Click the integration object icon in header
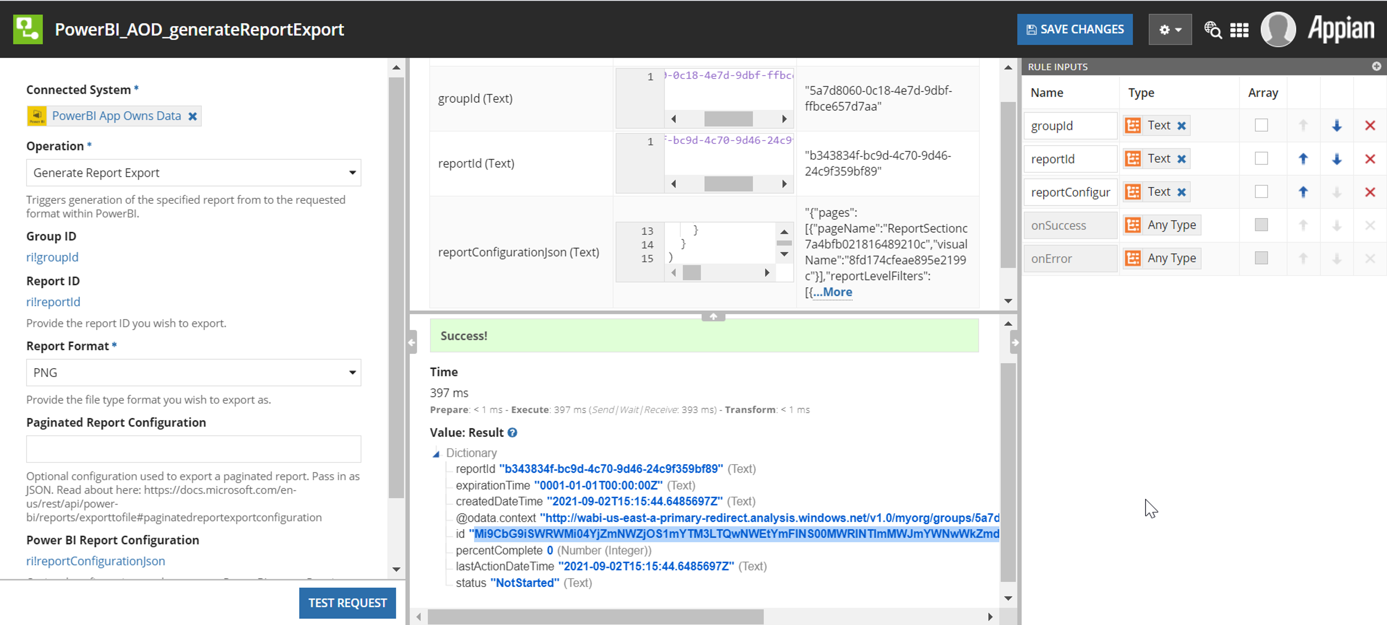 coord(28,29)
